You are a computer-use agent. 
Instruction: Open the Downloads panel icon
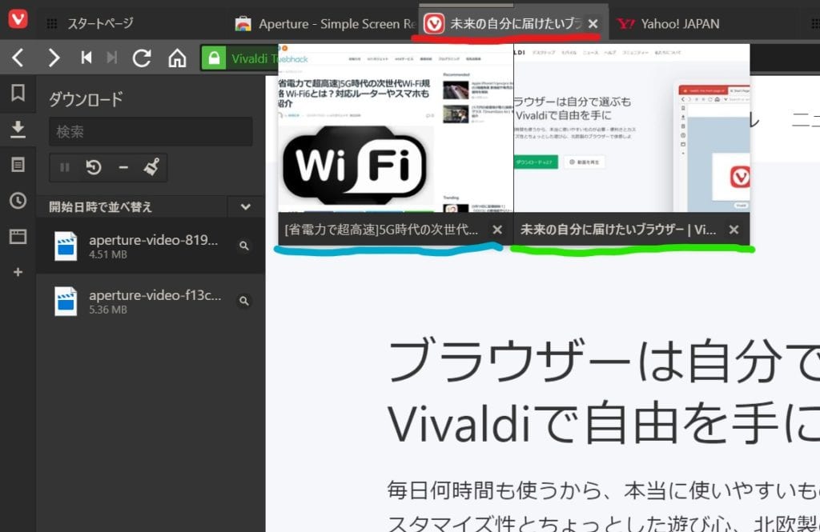pos(18,129)
